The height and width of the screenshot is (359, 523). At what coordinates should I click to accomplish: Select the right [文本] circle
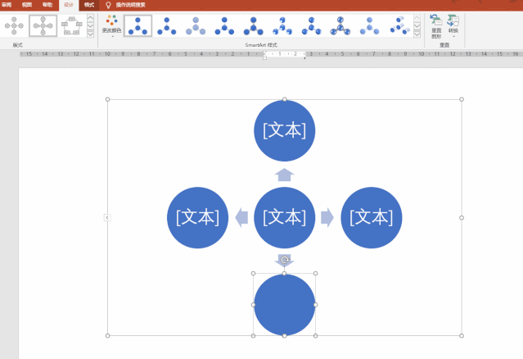tap(372, 218)
